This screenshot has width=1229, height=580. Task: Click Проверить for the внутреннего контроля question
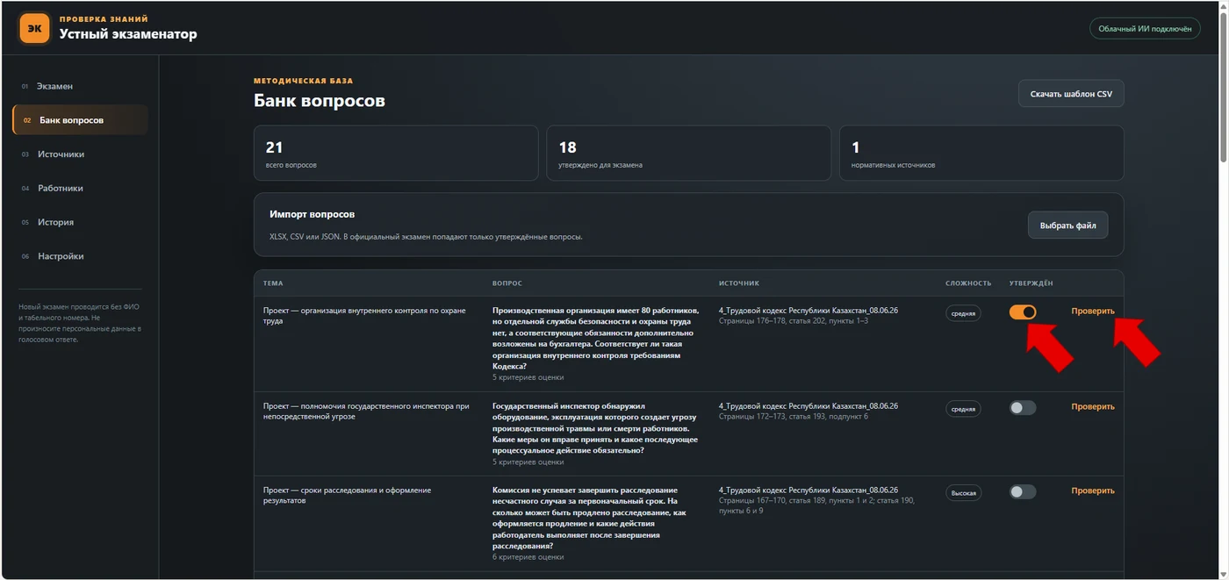[x=1093, y=311]
